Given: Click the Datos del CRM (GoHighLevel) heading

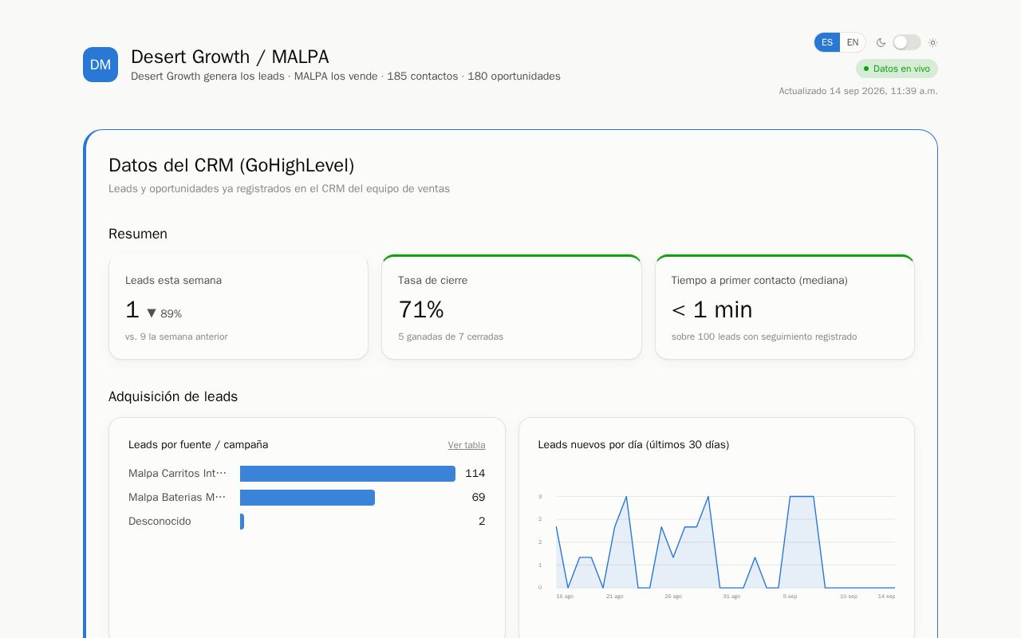Looking at the screenshot, I should pos(231,165).
